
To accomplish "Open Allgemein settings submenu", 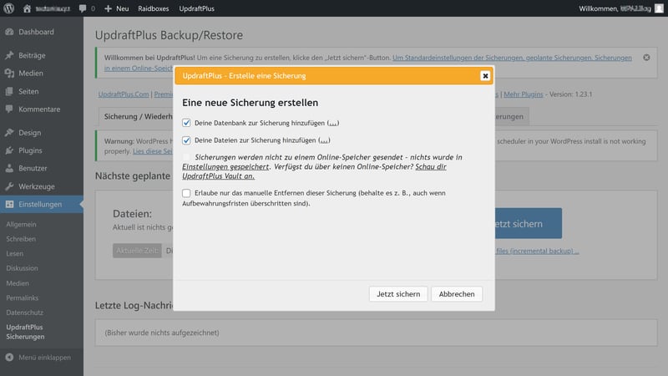I will [22, 224].
